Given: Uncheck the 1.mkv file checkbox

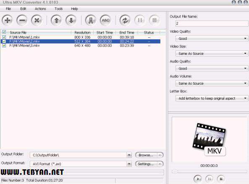Looking at the screenshot, I should [4, 37].
